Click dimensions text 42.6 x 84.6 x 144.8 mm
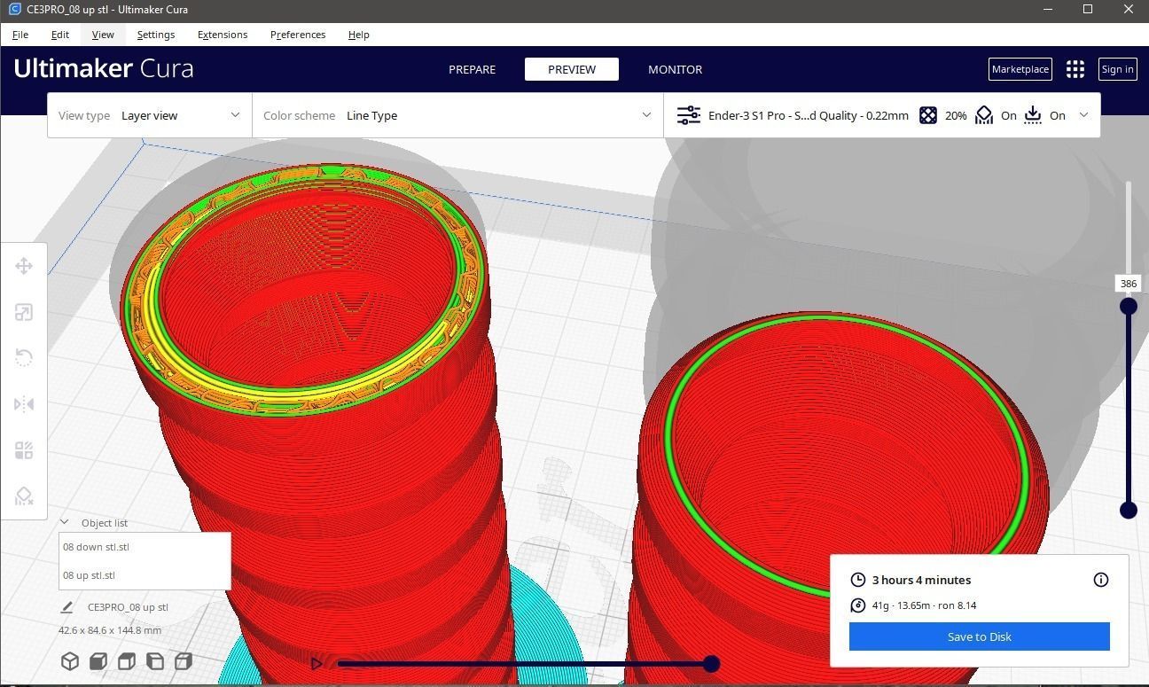1149x687 pixels. tap(110, 630)
